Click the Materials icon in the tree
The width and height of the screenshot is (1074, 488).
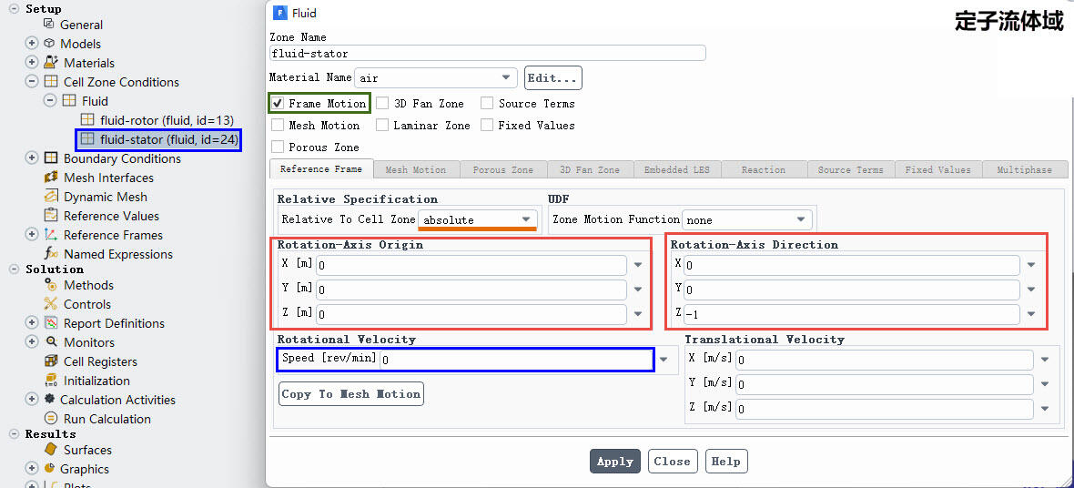pyautogui.click(x=51, y=63)
